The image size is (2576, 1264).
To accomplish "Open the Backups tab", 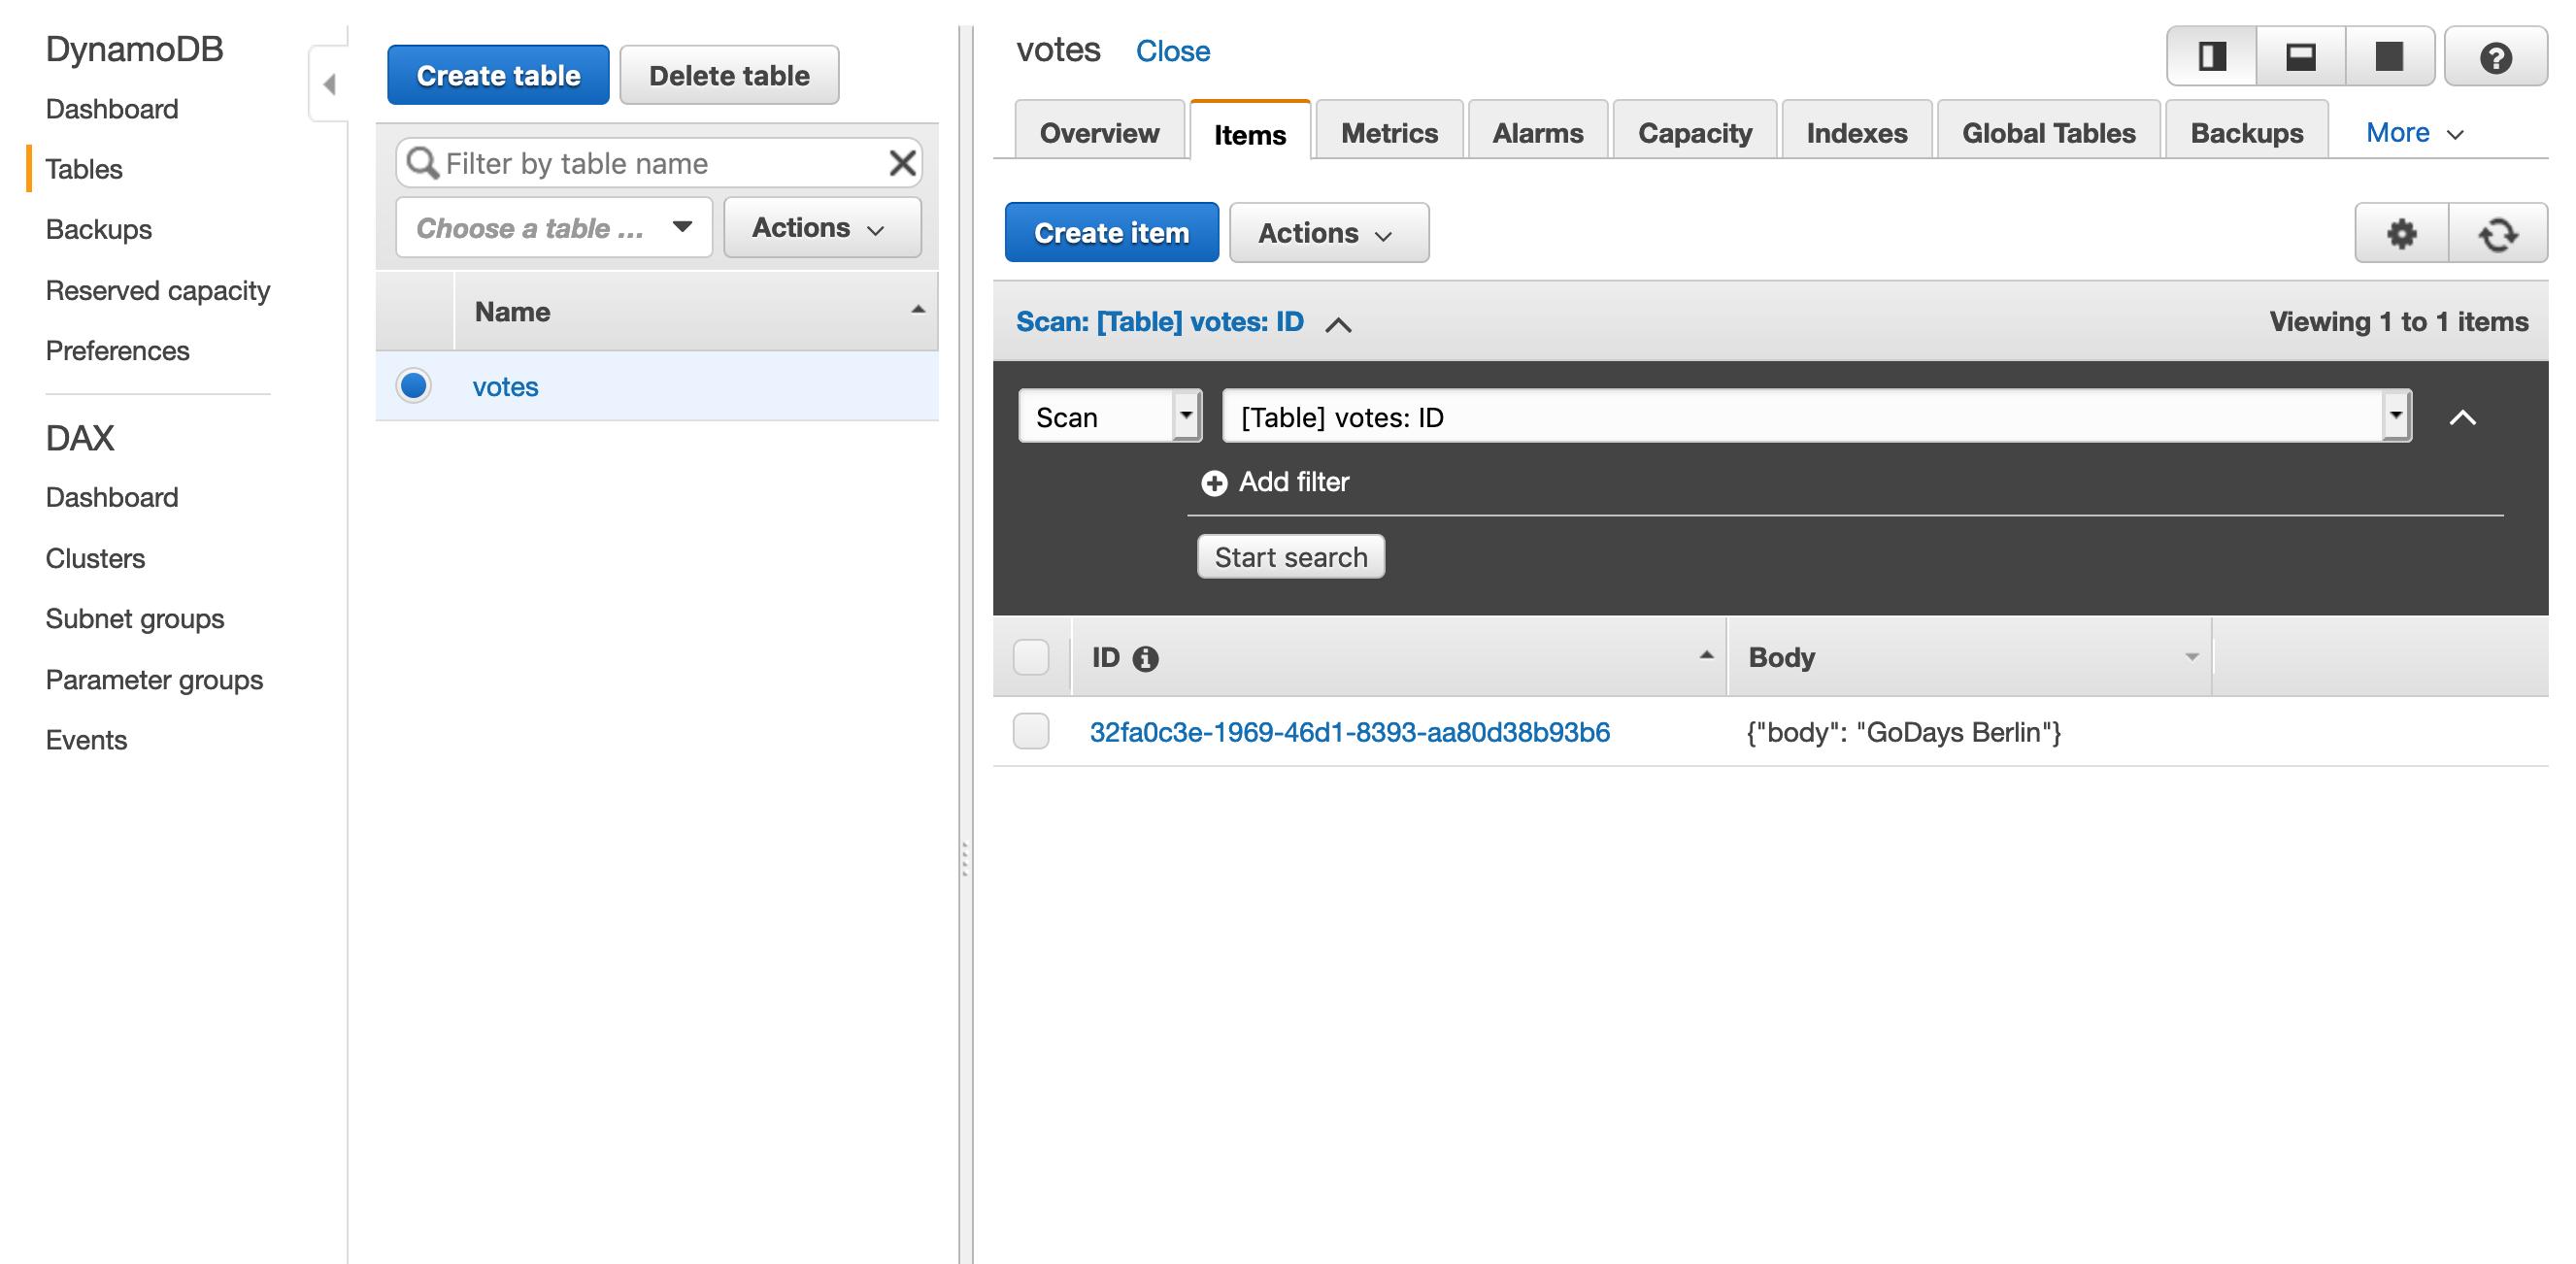I will (x=2246, y=133).
